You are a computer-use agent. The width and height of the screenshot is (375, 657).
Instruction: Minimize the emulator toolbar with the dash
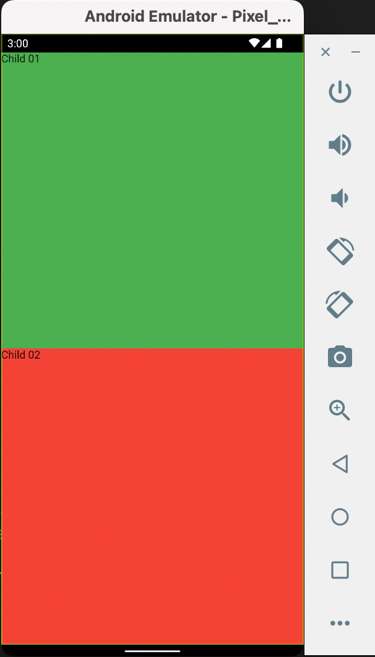356,52
